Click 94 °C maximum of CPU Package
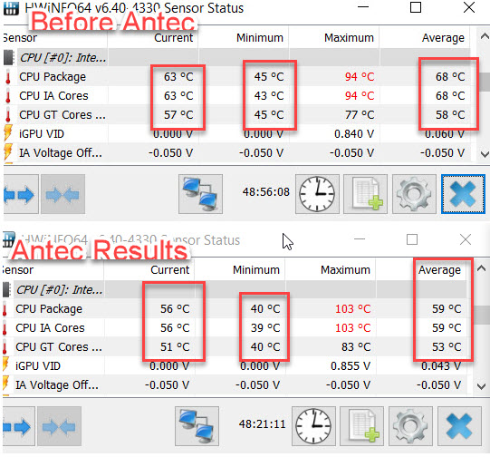The width and height of the screenshot is (490, 457). 360,77
